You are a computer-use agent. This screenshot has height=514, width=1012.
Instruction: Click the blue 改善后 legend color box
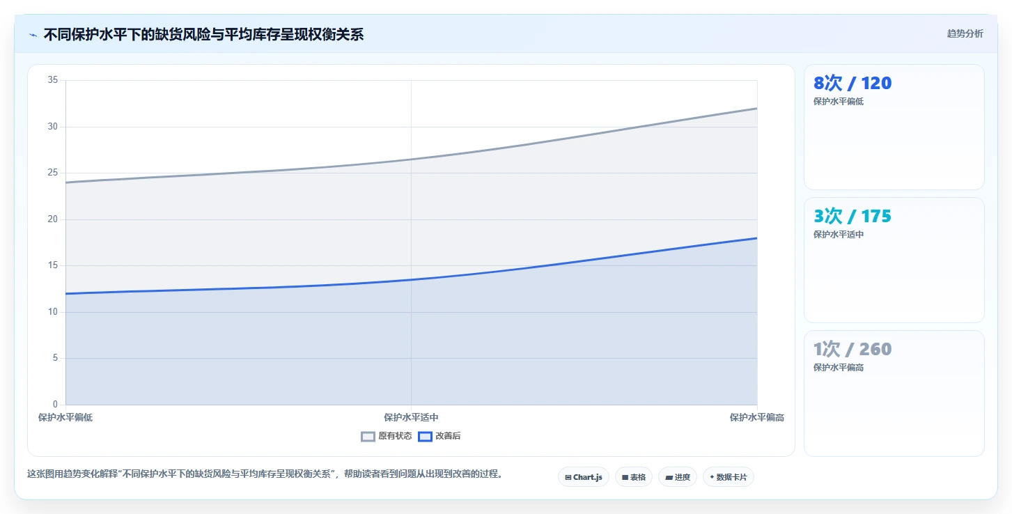click(x=426, y=437)
